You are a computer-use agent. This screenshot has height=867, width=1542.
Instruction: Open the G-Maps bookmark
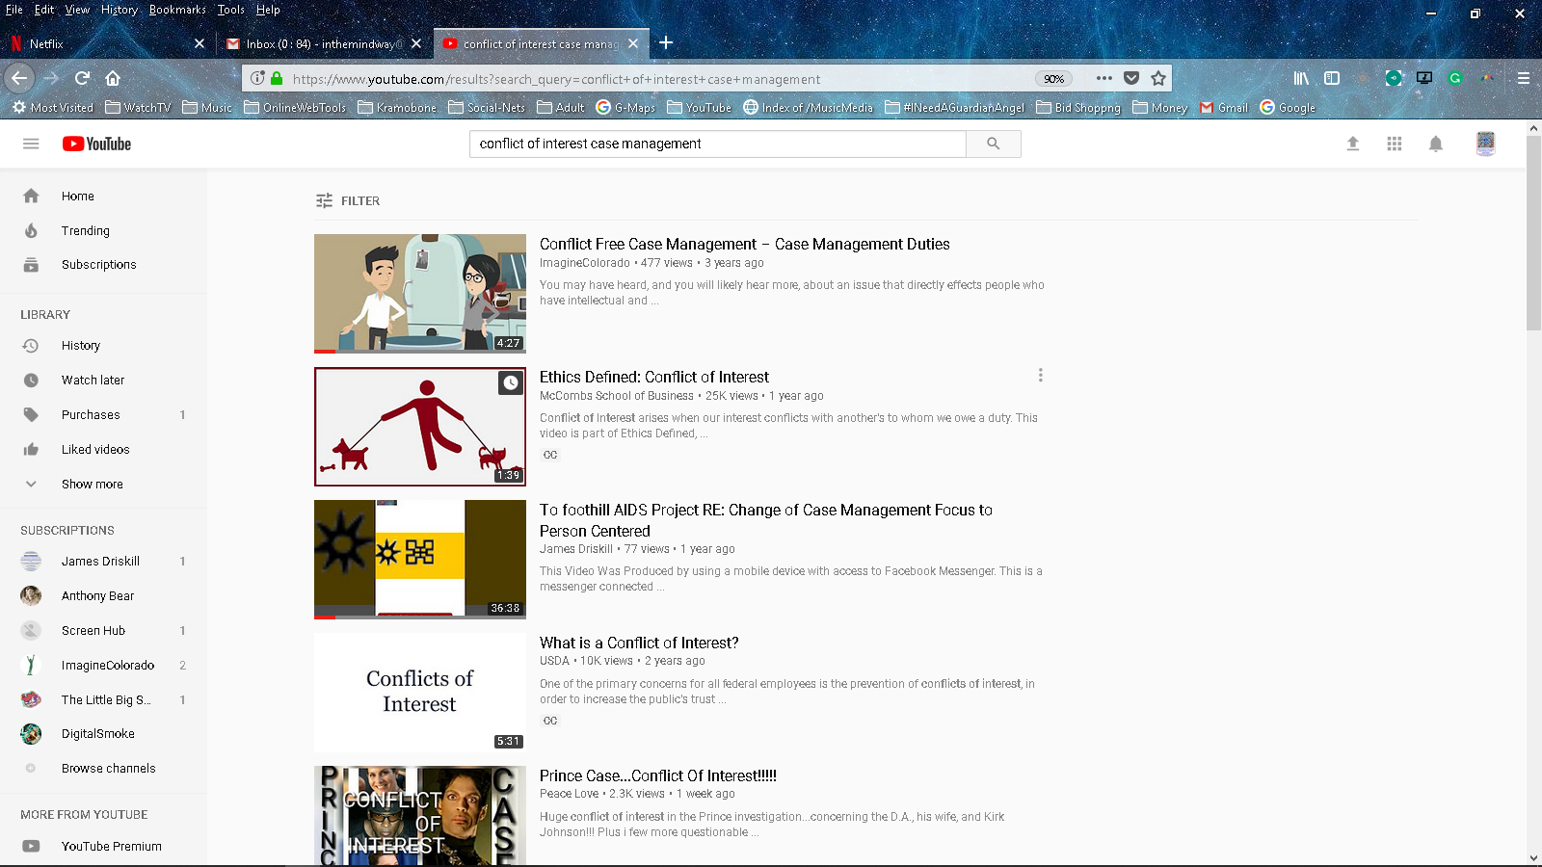625,108
